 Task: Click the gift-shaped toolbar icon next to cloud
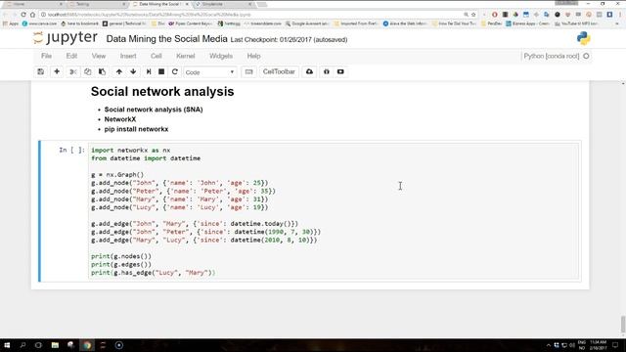pos(326,71)
